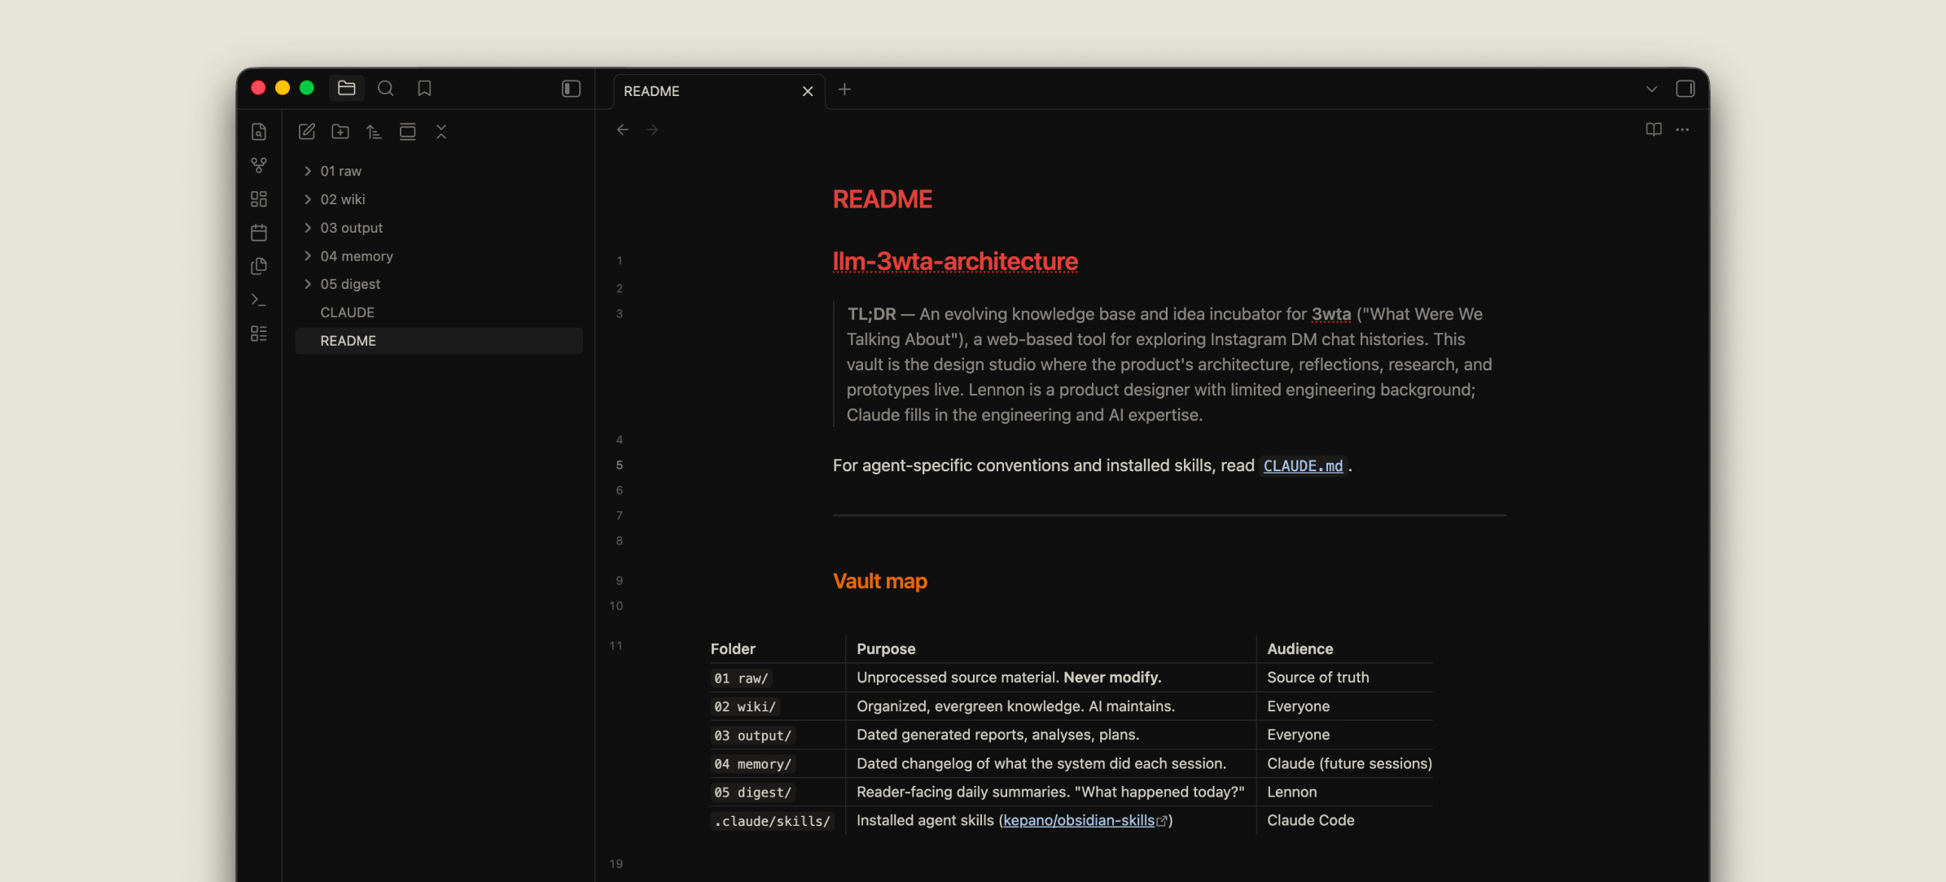Image resolution: width=1946 pixels, height=882 pixels.
Task: Click the underlined 3wta word in summary
Action: coord(1331,315)
